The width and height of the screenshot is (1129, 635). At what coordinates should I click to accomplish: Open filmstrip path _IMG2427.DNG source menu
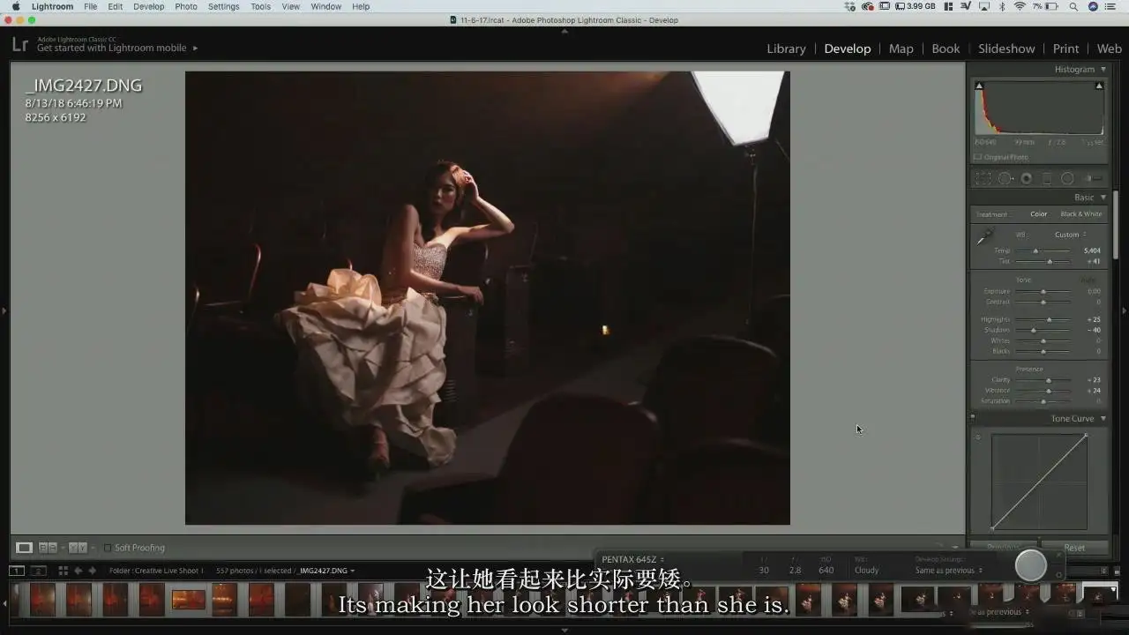coord(326,571)
